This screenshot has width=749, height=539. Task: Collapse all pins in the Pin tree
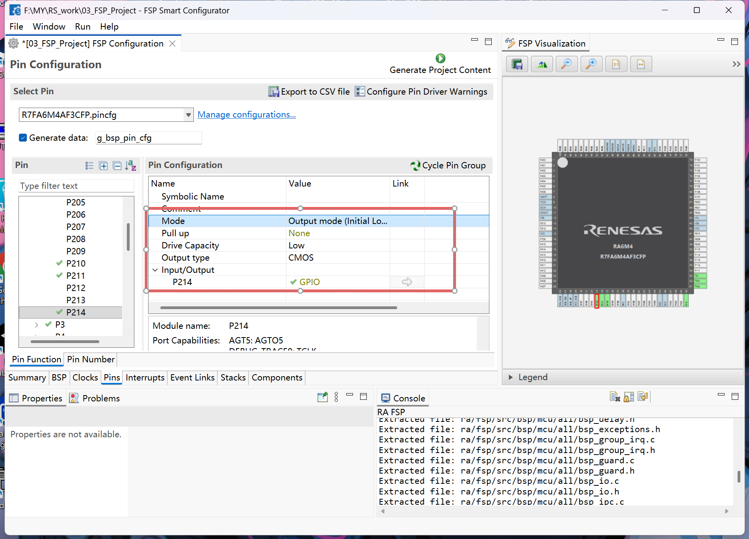click(117, 166)
